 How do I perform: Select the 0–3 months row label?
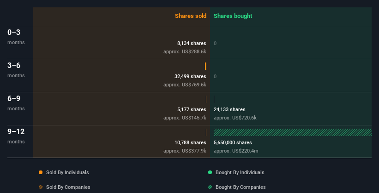[x=14, y=33]
